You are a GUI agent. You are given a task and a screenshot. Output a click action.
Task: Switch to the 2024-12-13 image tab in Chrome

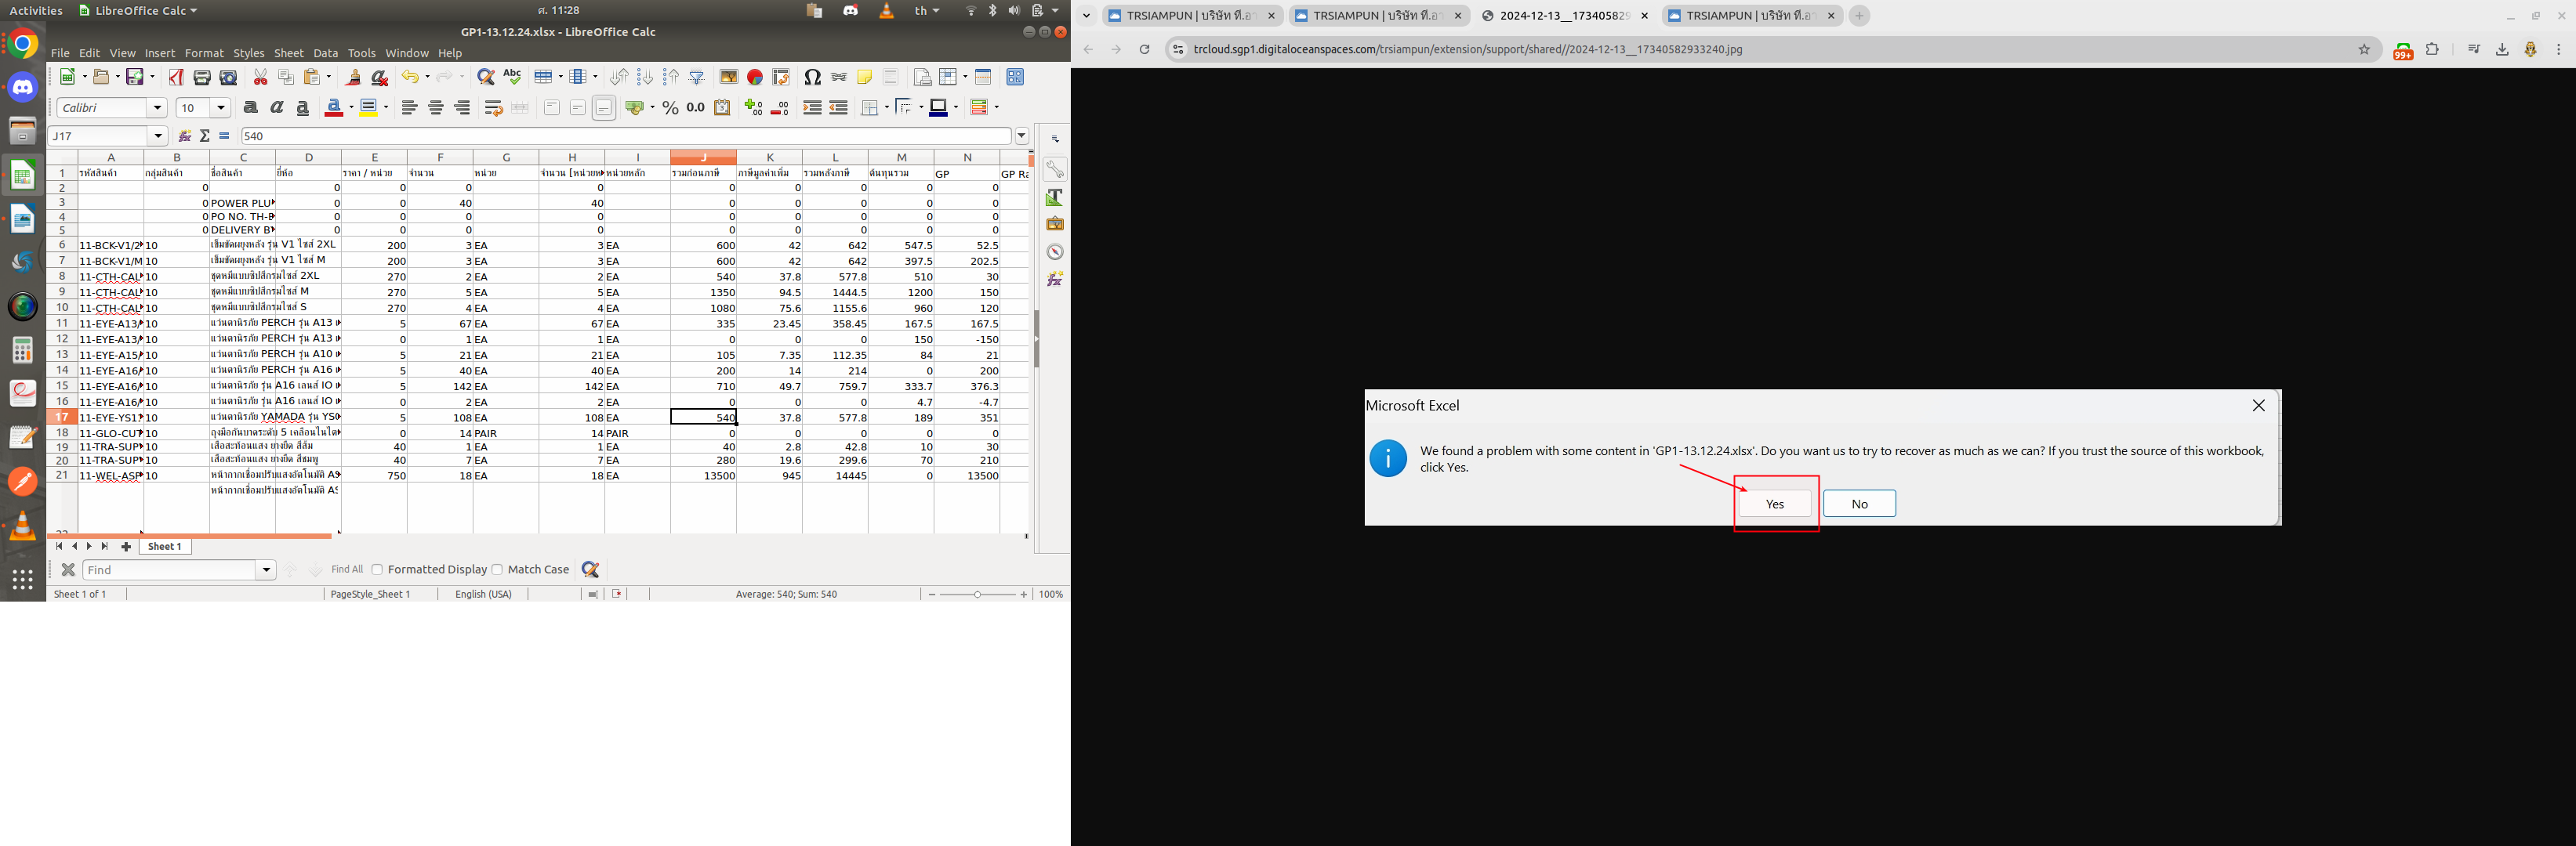(x=1565, y=16)
